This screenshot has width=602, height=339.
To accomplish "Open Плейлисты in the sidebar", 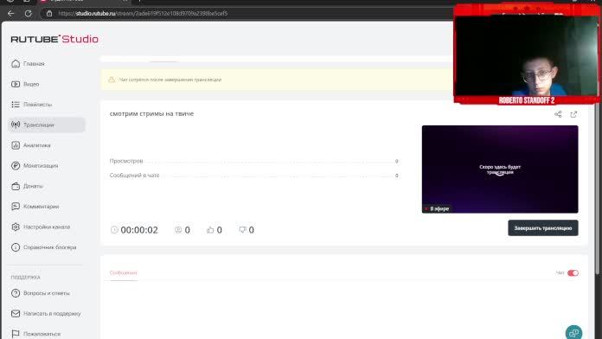I will coord(31,105).
